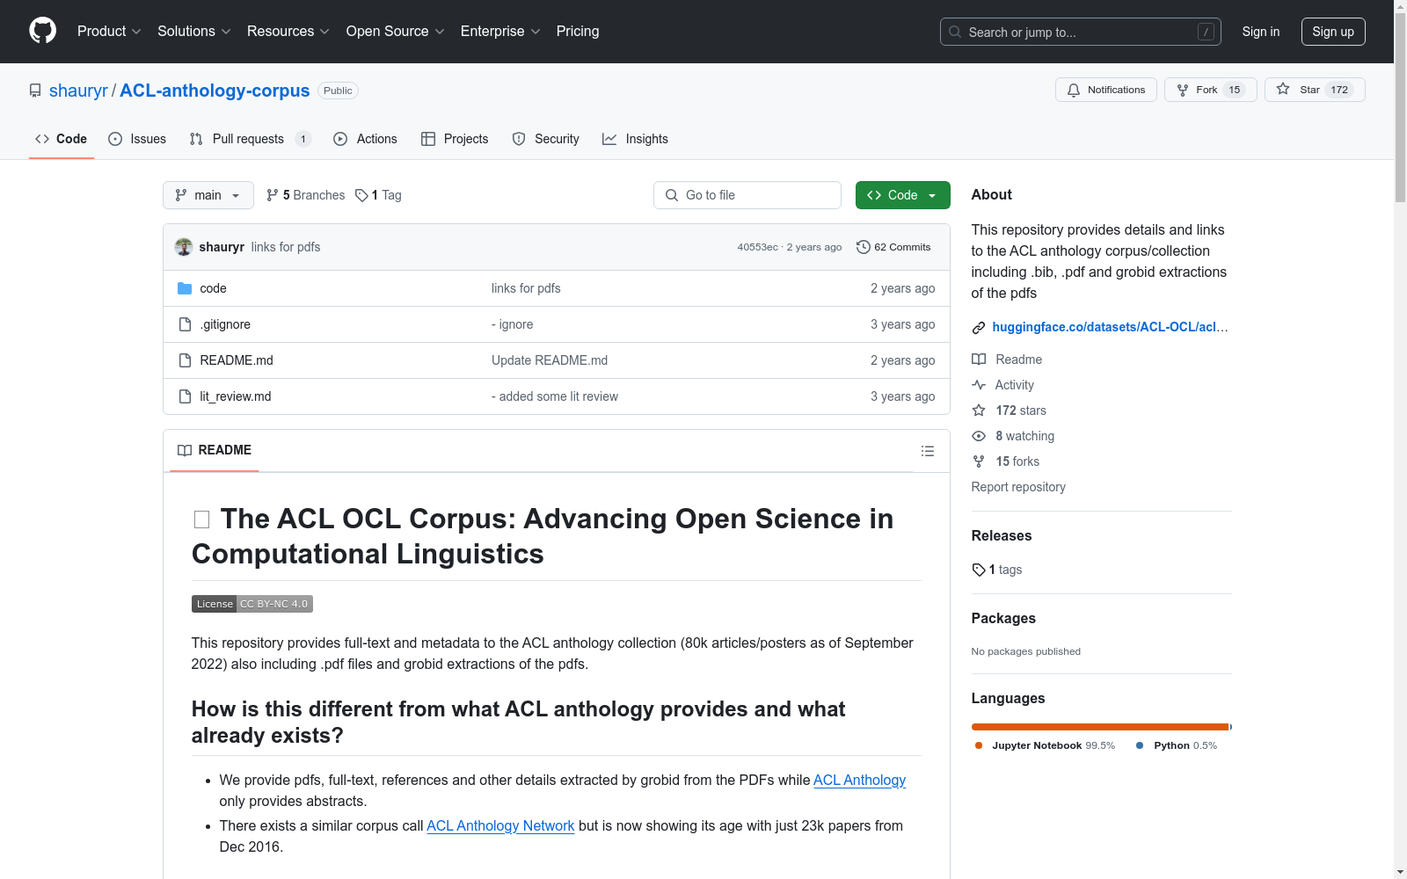Viewport: 1407px width, 879px height.
Task: Open the Security tab
Action: point(546,139)
